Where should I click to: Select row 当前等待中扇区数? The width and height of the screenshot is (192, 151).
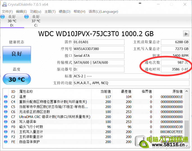click(93, 107)
